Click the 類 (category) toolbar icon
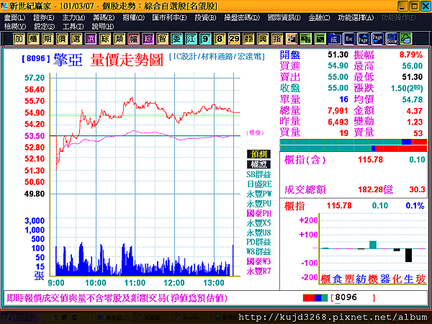The height and width of the screenshot is (324, 432). click(119, 39)
